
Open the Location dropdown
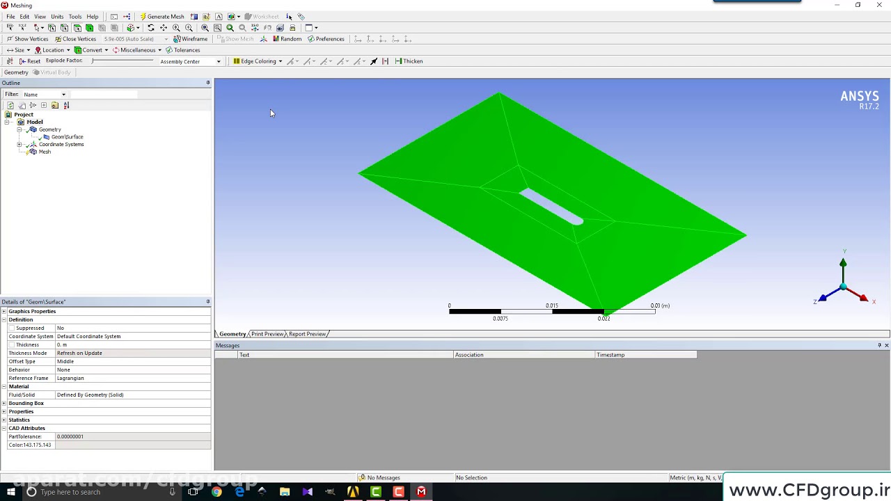click(x=52, y=50)
